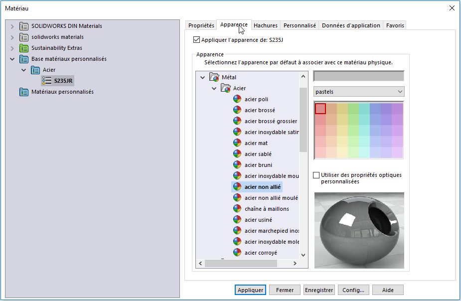This screenshot has height=301, width=461.
Task: Click the appearance list scroll-right arrow
Action: (295, 263)
